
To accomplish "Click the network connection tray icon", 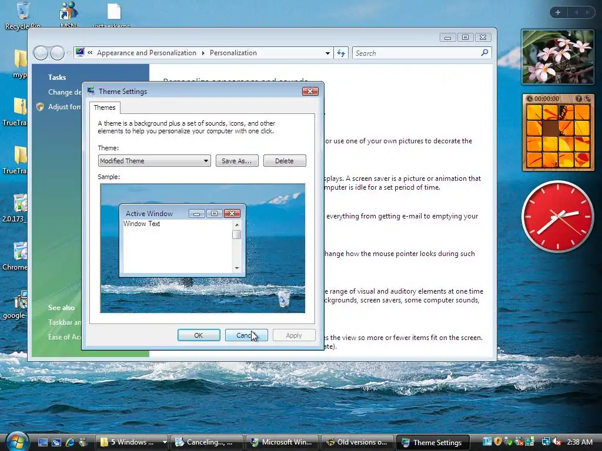I will (x=546, y=442).
